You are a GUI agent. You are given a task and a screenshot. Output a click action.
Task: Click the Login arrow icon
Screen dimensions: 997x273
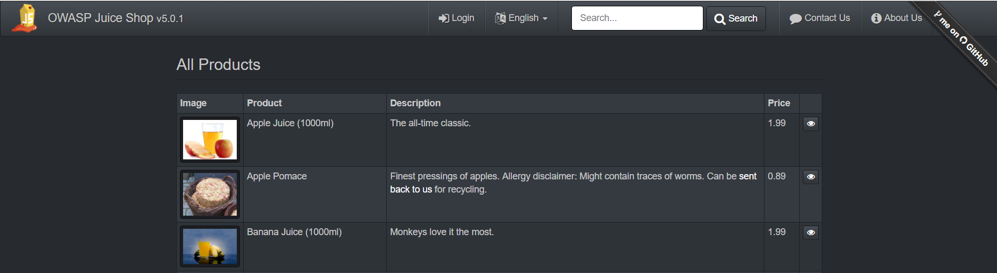coord(444,18)
